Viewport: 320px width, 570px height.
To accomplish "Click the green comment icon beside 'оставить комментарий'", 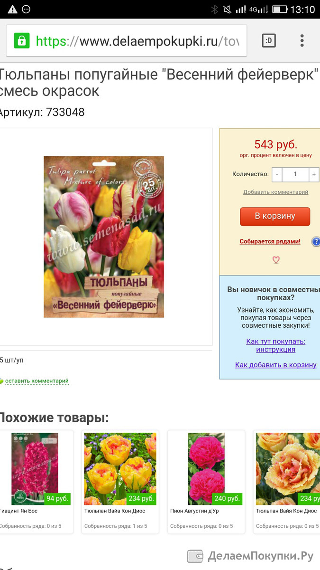I will (x=1, y=381).
